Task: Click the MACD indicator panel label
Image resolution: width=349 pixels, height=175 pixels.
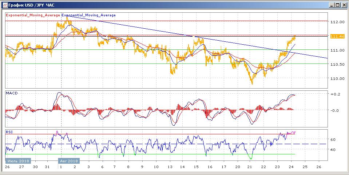Action: point(12,93)
